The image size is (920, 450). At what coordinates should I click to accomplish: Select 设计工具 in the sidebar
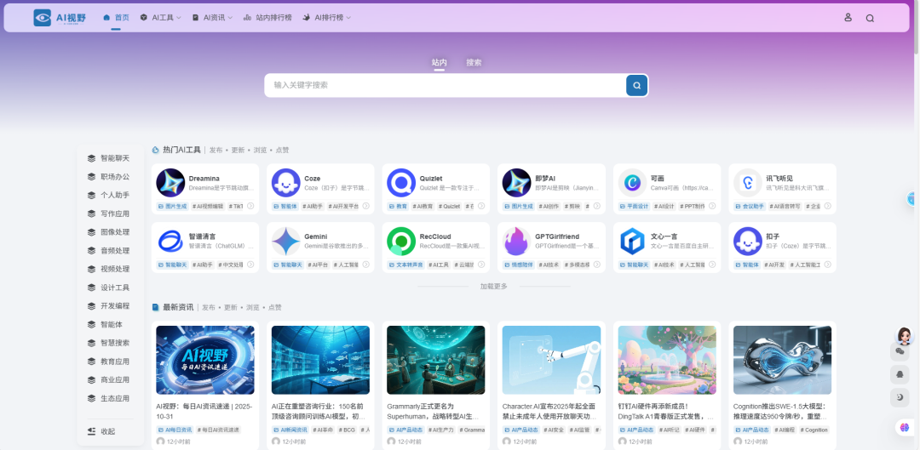108,288
